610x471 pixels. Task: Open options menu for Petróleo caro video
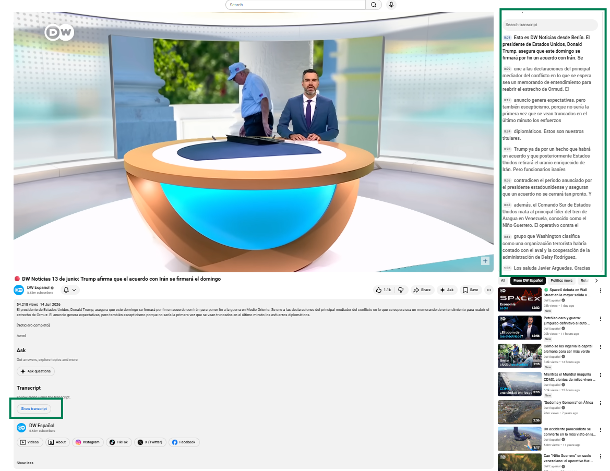click(x=601, y=319)
